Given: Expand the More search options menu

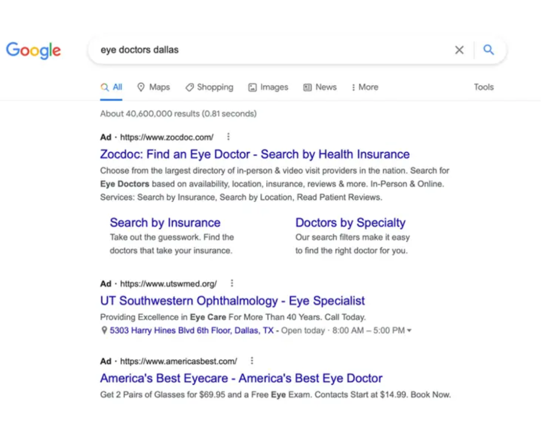Looking at the screenshot, I should (x=365, y=87).
